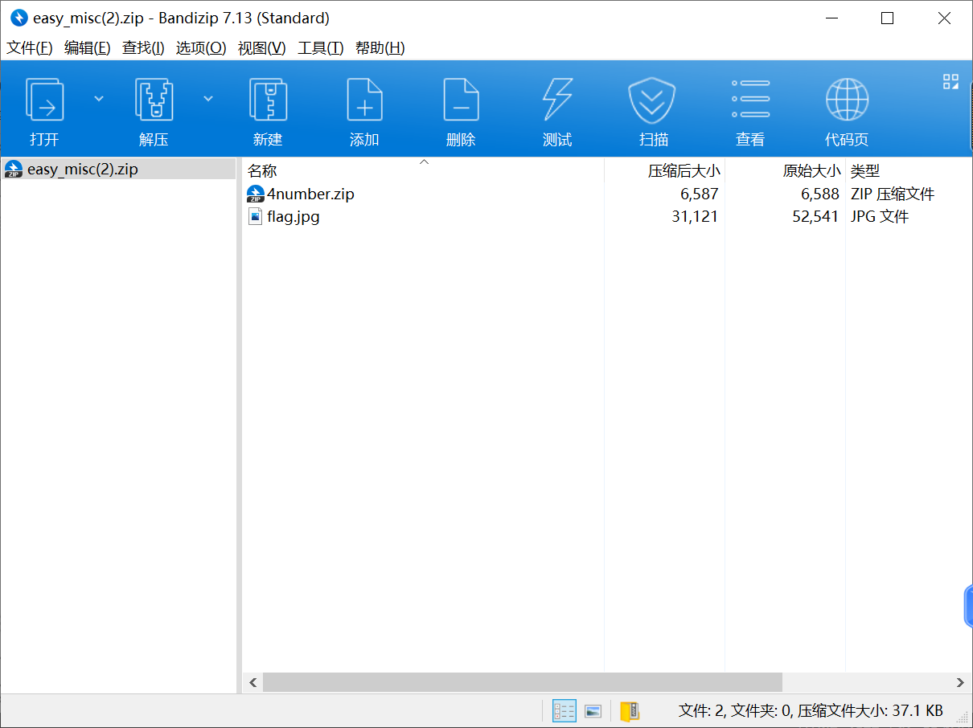Image resolution: width=973 pixels, height=728 pixels.
Task: Sort by the 名称 column header
Action: (x=262, y=171)
